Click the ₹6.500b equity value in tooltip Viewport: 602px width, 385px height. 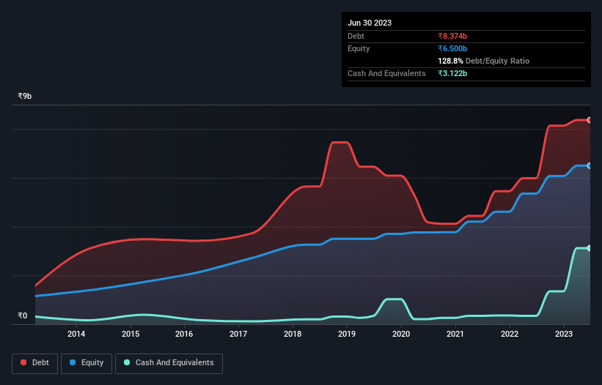coord(452,48)
